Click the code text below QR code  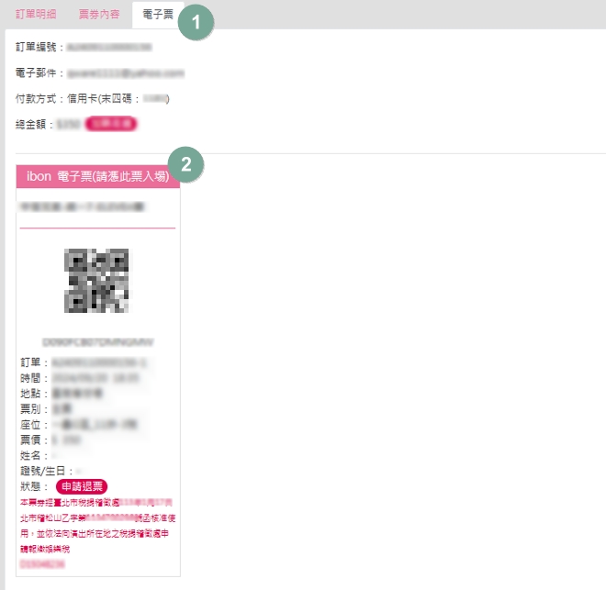[97, 341]
